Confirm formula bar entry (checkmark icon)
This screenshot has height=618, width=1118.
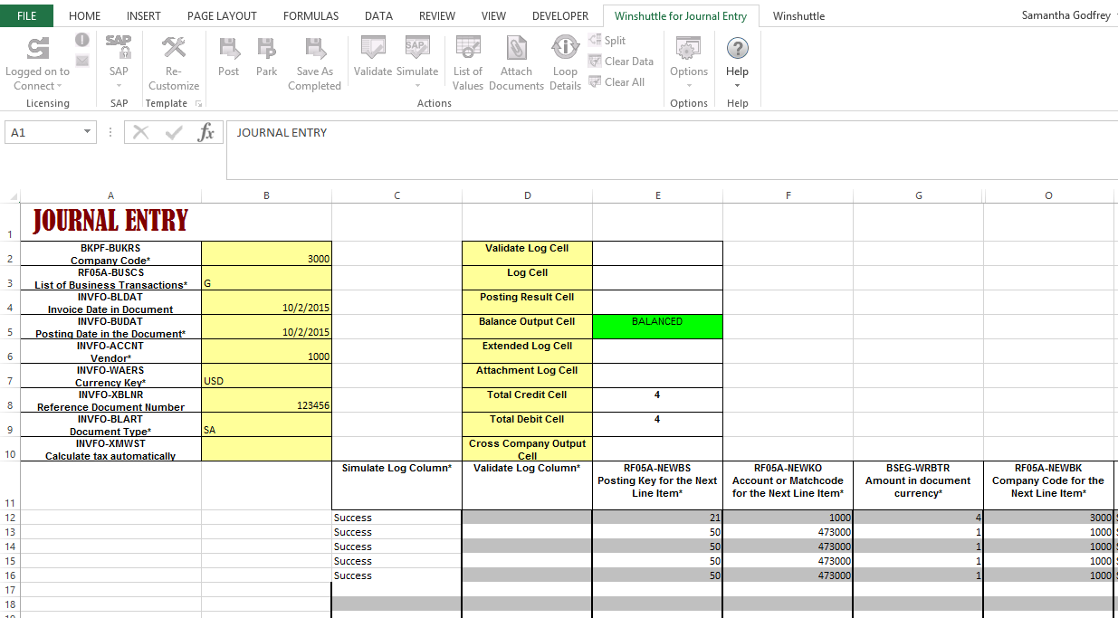click(x=174, y=132)
